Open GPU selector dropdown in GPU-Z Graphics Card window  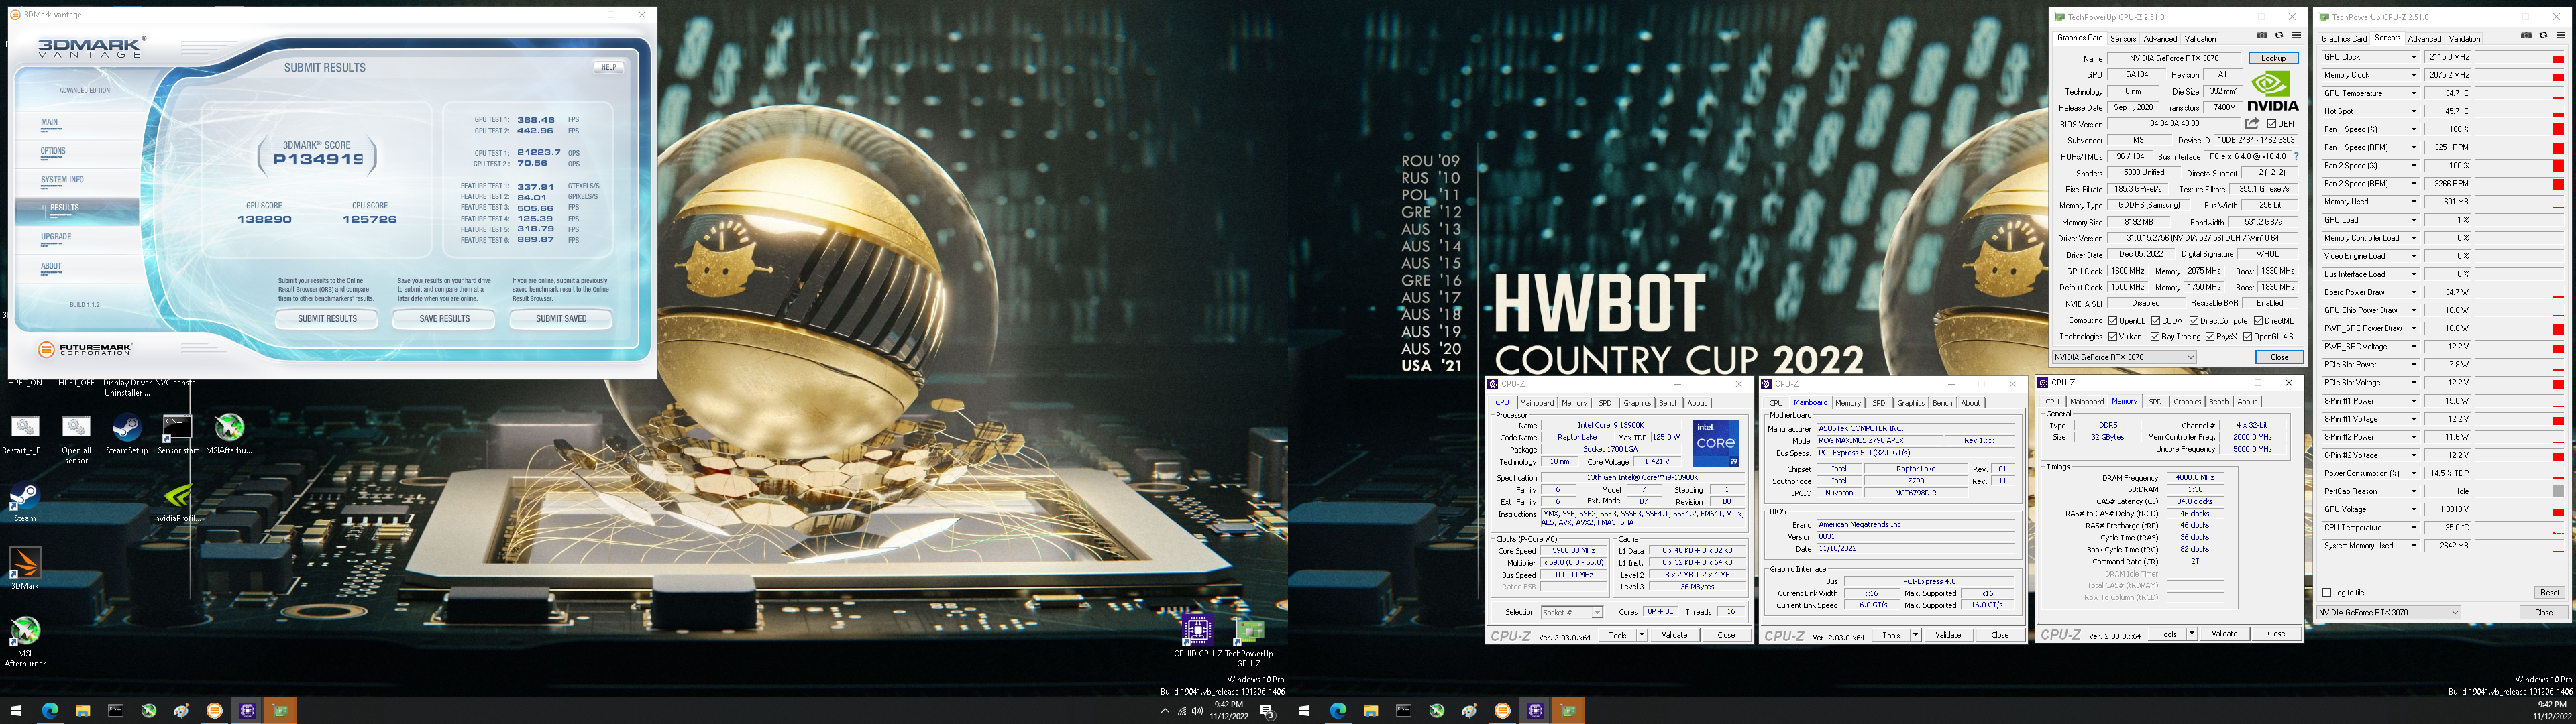[2124, 357]
